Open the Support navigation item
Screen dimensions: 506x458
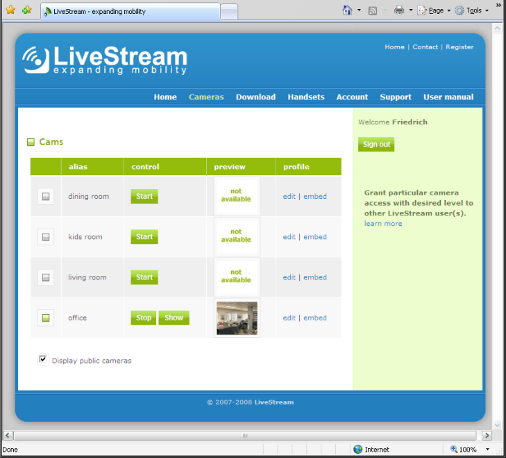coord(396,97)
